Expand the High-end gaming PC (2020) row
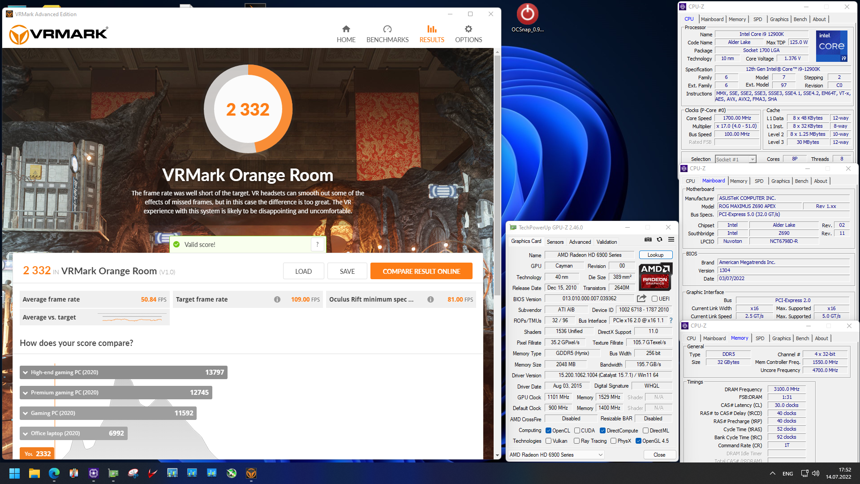This screenshot has width=860, height=484. 124,372
